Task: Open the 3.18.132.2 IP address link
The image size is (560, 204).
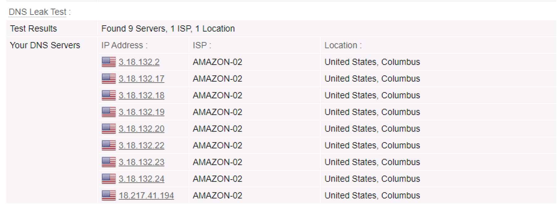Action: [x=139, y=62]
